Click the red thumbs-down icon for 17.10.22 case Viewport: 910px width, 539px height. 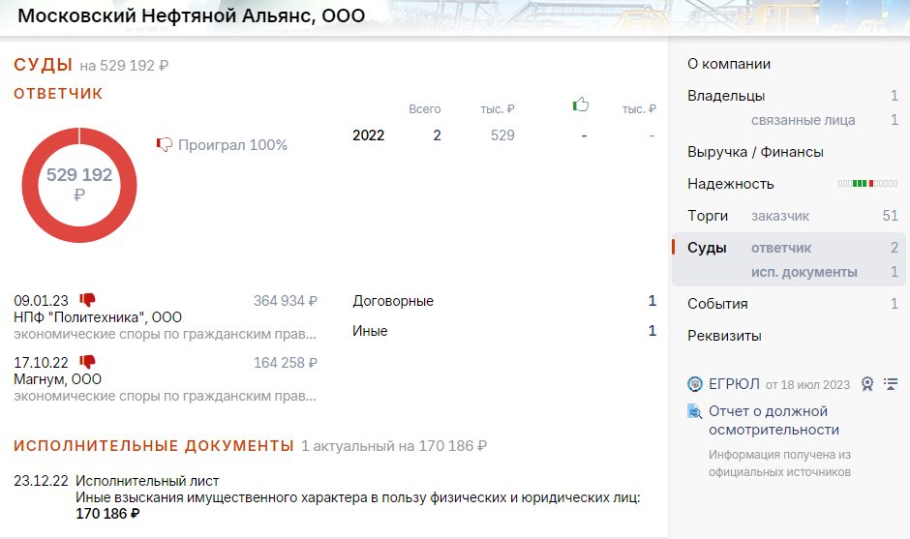click(x=87, y=362)
